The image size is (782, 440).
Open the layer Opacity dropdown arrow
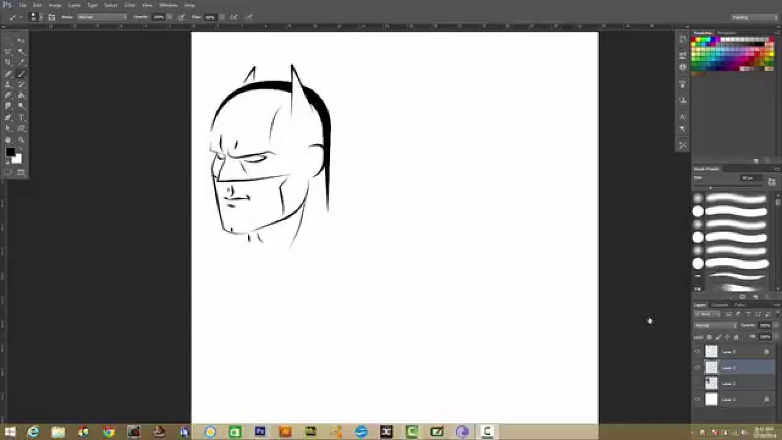[775, 325]
